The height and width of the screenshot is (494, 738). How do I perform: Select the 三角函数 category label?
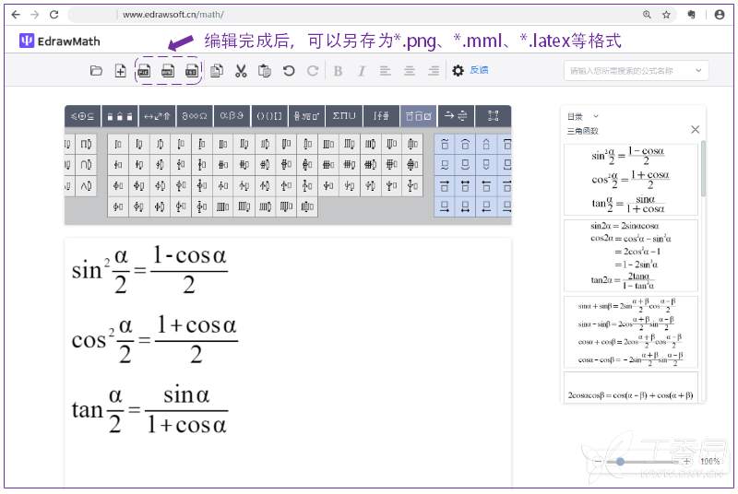coord(582,131)
